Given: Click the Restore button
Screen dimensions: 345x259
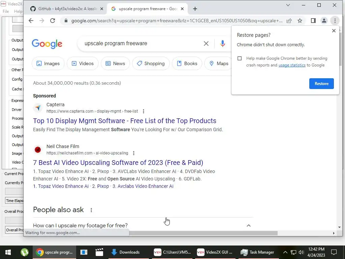Looking at the screenshot, I should coord(321,84).
